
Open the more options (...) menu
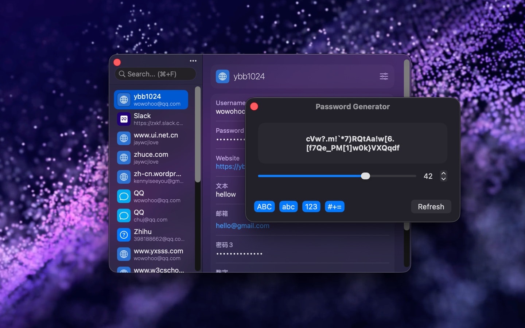[193, 61]
